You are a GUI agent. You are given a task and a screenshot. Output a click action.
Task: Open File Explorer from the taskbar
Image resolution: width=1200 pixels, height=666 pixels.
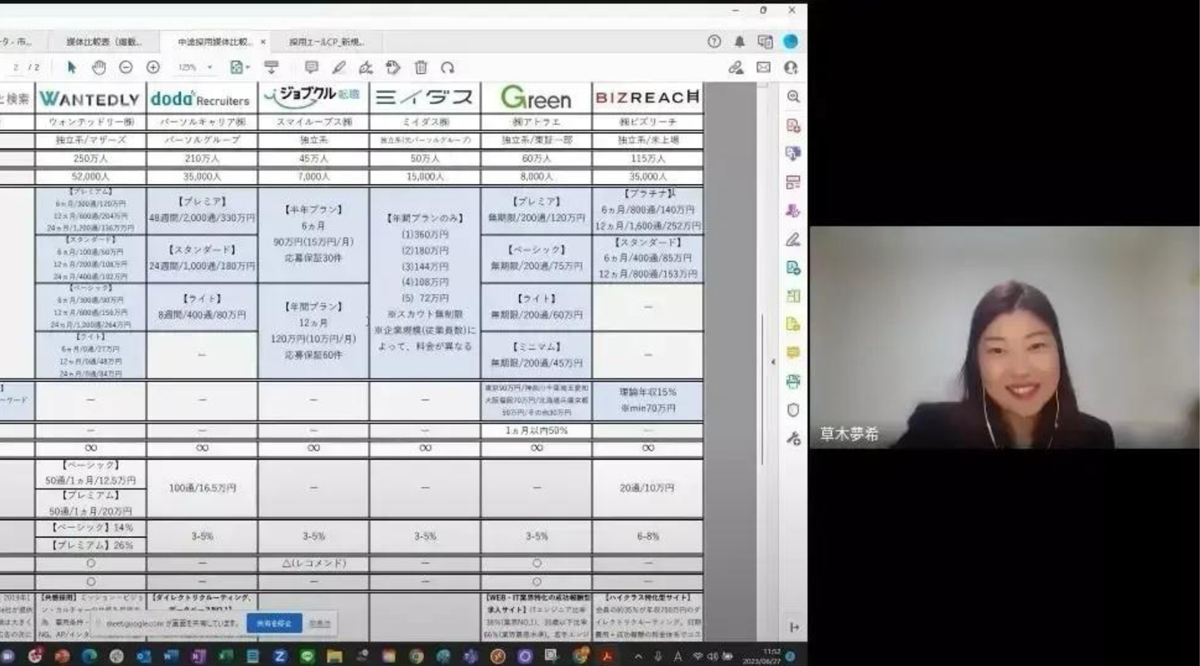click(334, 656)
